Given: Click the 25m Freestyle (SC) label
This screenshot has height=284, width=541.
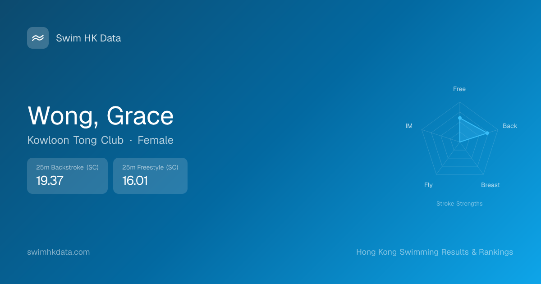Looking at the screenshot, I should tap(150, 167).
